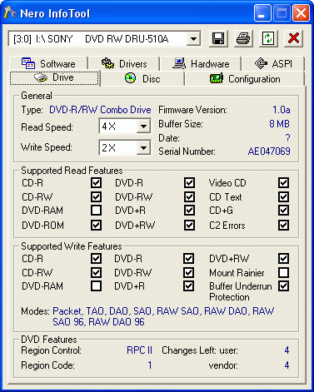Viewport: 314px width, 392px height.
Task: Toggle DVD-RAM read feature checkbox
Action: click(x=96, y=211)
